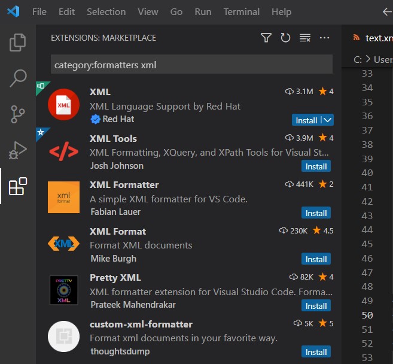Click editor line number 33
Image resolution: width=393 pixels, height=364 pixels.
pyautogui.click(x=367, y=73)
